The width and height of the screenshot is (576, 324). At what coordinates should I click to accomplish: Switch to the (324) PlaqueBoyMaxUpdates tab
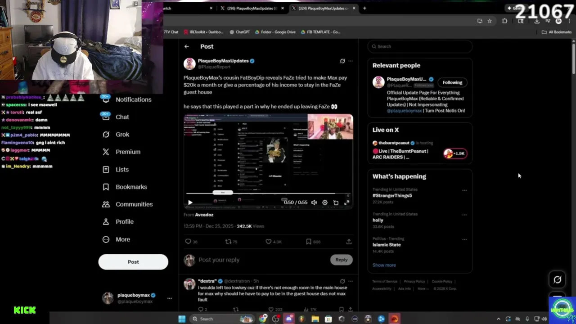pyautogui.click(x=323, y=8)
